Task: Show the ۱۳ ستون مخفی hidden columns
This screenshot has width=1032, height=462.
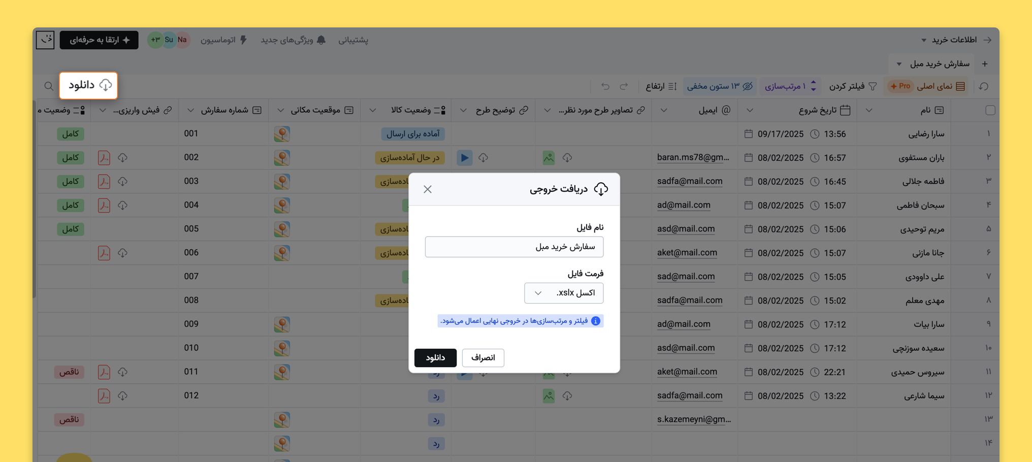Action: click(720, 86)
